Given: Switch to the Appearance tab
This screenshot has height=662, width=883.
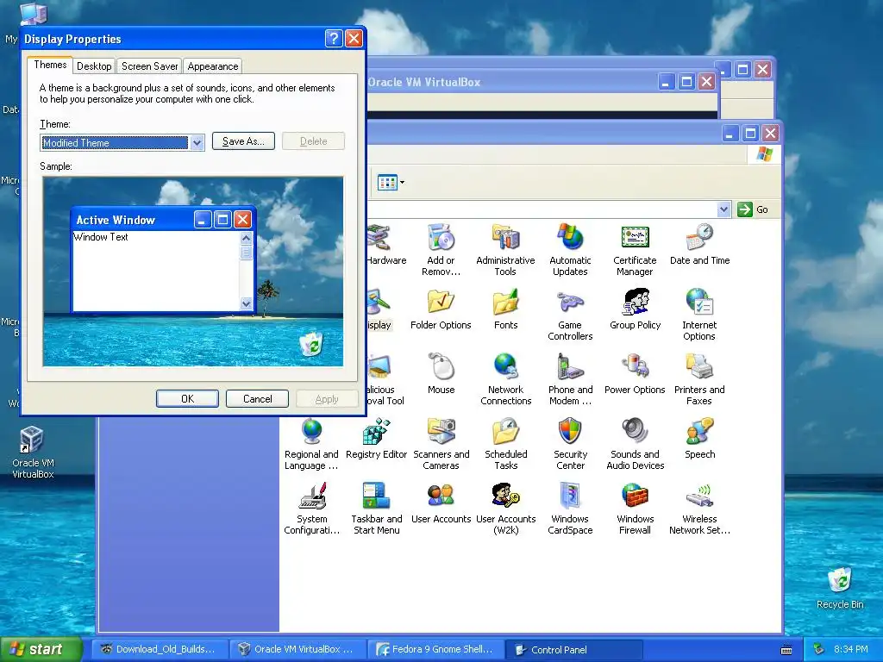Looking at the screenshot, I should [x=212, y=66].
